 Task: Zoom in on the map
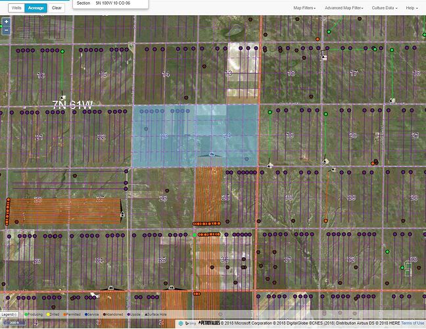7,22
